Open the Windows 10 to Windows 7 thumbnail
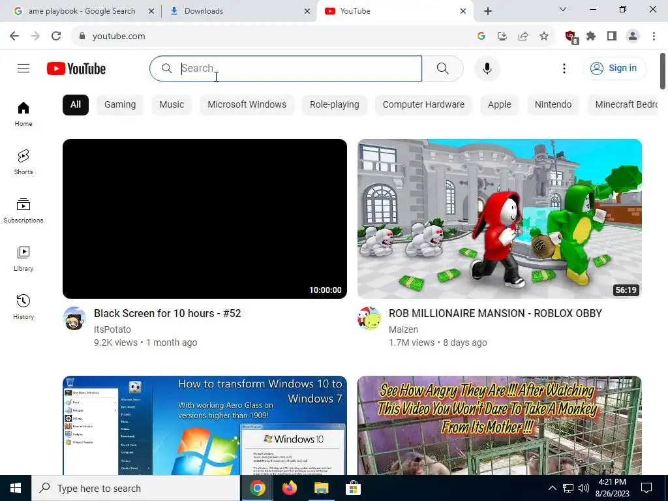The width and height of the screenshot is (668, 501). point(204,425)
